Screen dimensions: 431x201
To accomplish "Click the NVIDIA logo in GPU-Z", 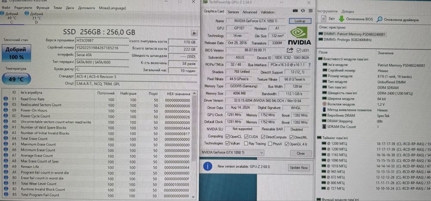I will coord(299,35).
